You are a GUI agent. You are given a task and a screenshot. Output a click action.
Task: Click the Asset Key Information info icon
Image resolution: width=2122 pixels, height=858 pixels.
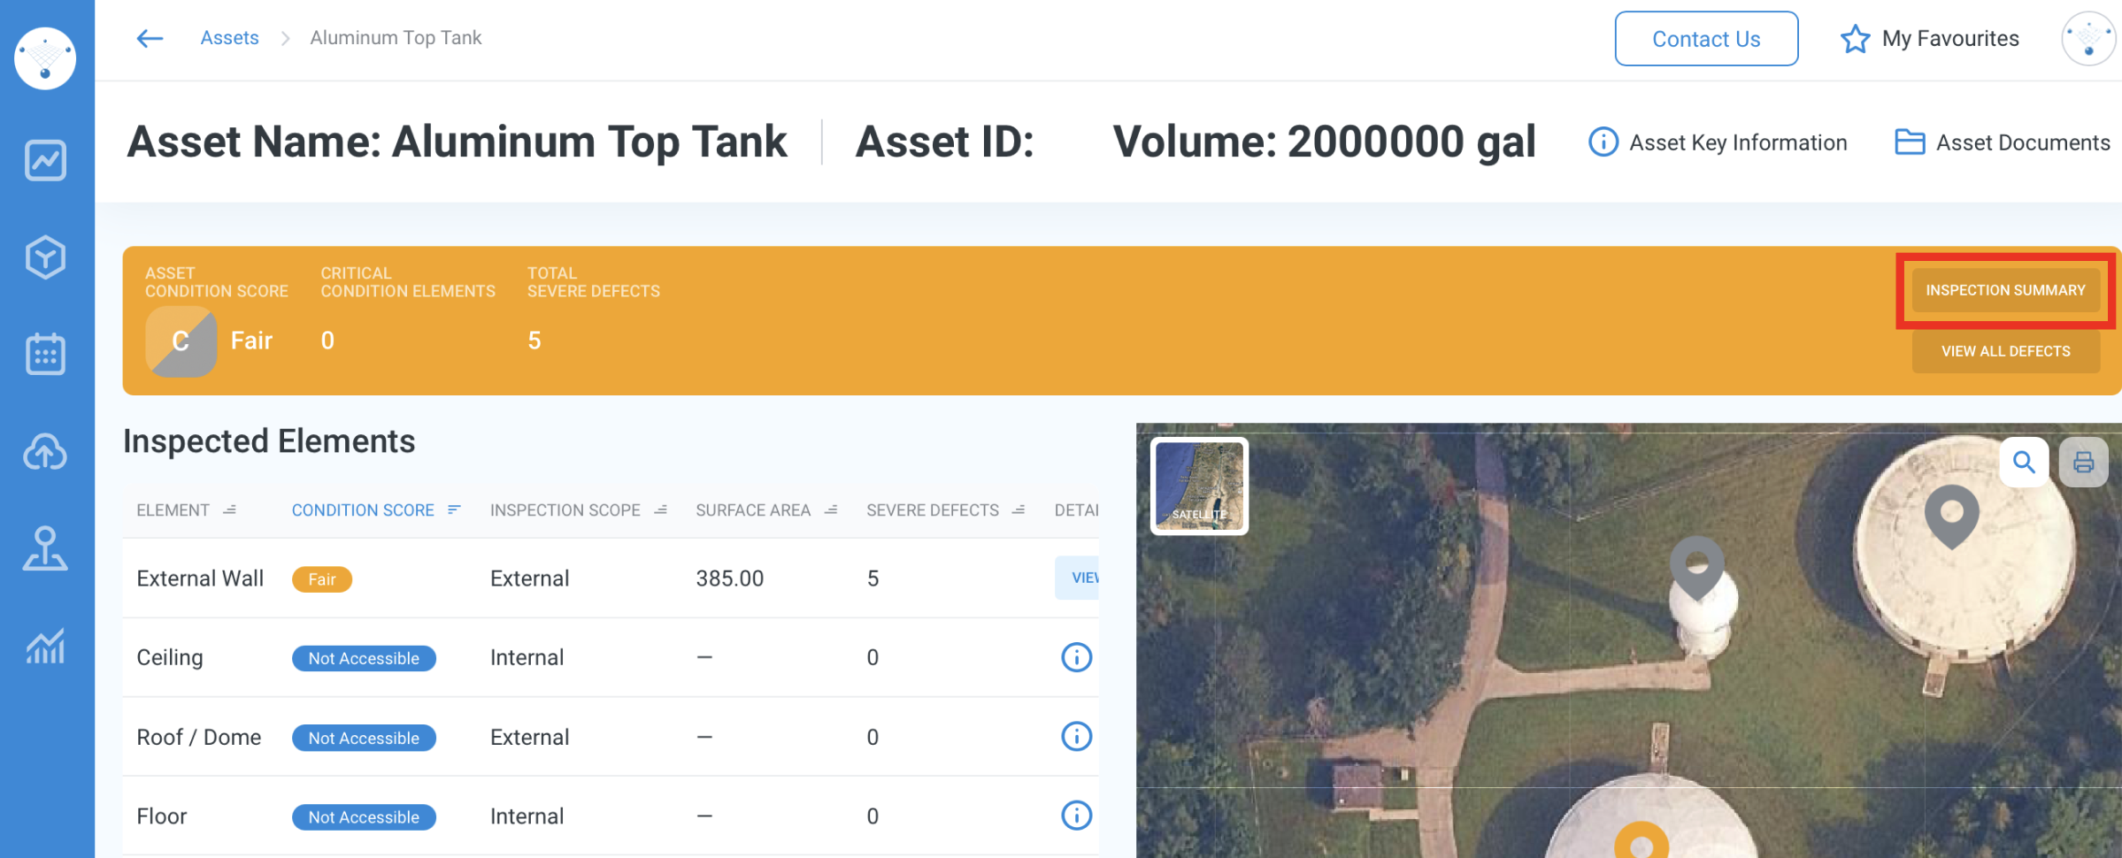[1603, 142]
